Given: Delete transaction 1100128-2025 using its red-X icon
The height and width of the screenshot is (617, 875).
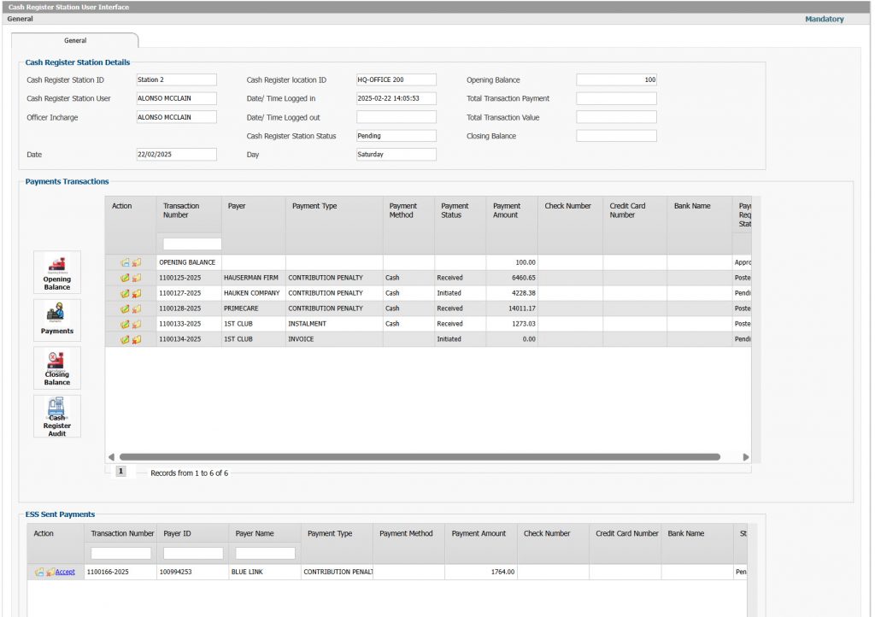Looking at the screenshot, I should coord(137,308).
